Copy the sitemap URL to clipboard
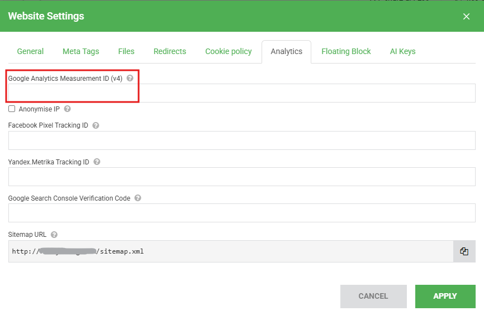The width and height of the screenshot is (484, 316). point(464,251)
